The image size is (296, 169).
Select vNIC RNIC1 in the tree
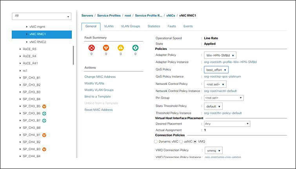click(x=42, y=34)
